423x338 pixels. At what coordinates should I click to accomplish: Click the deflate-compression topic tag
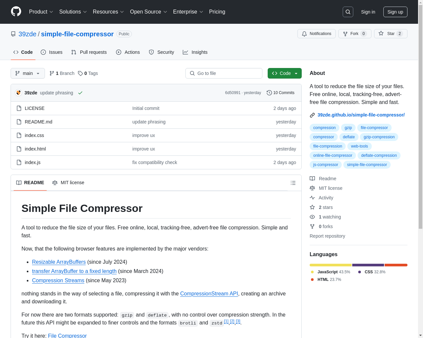click(x=379, y=155)
